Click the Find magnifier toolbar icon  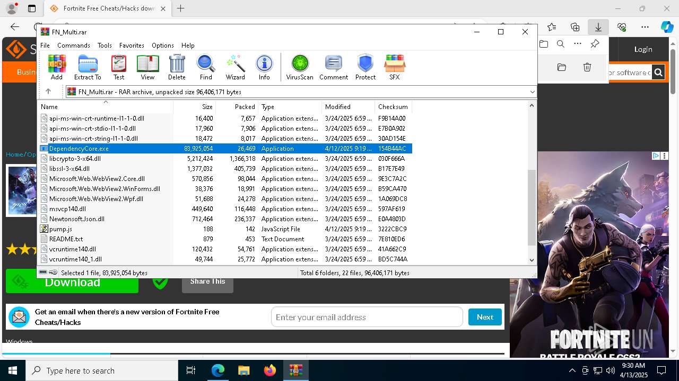point(206,67)
